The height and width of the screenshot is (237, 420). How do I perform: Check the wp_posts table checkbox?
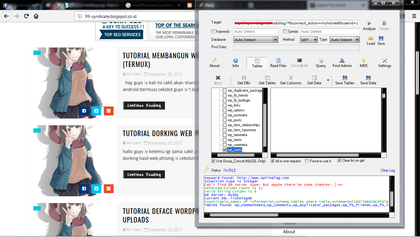tap(225, 120)
